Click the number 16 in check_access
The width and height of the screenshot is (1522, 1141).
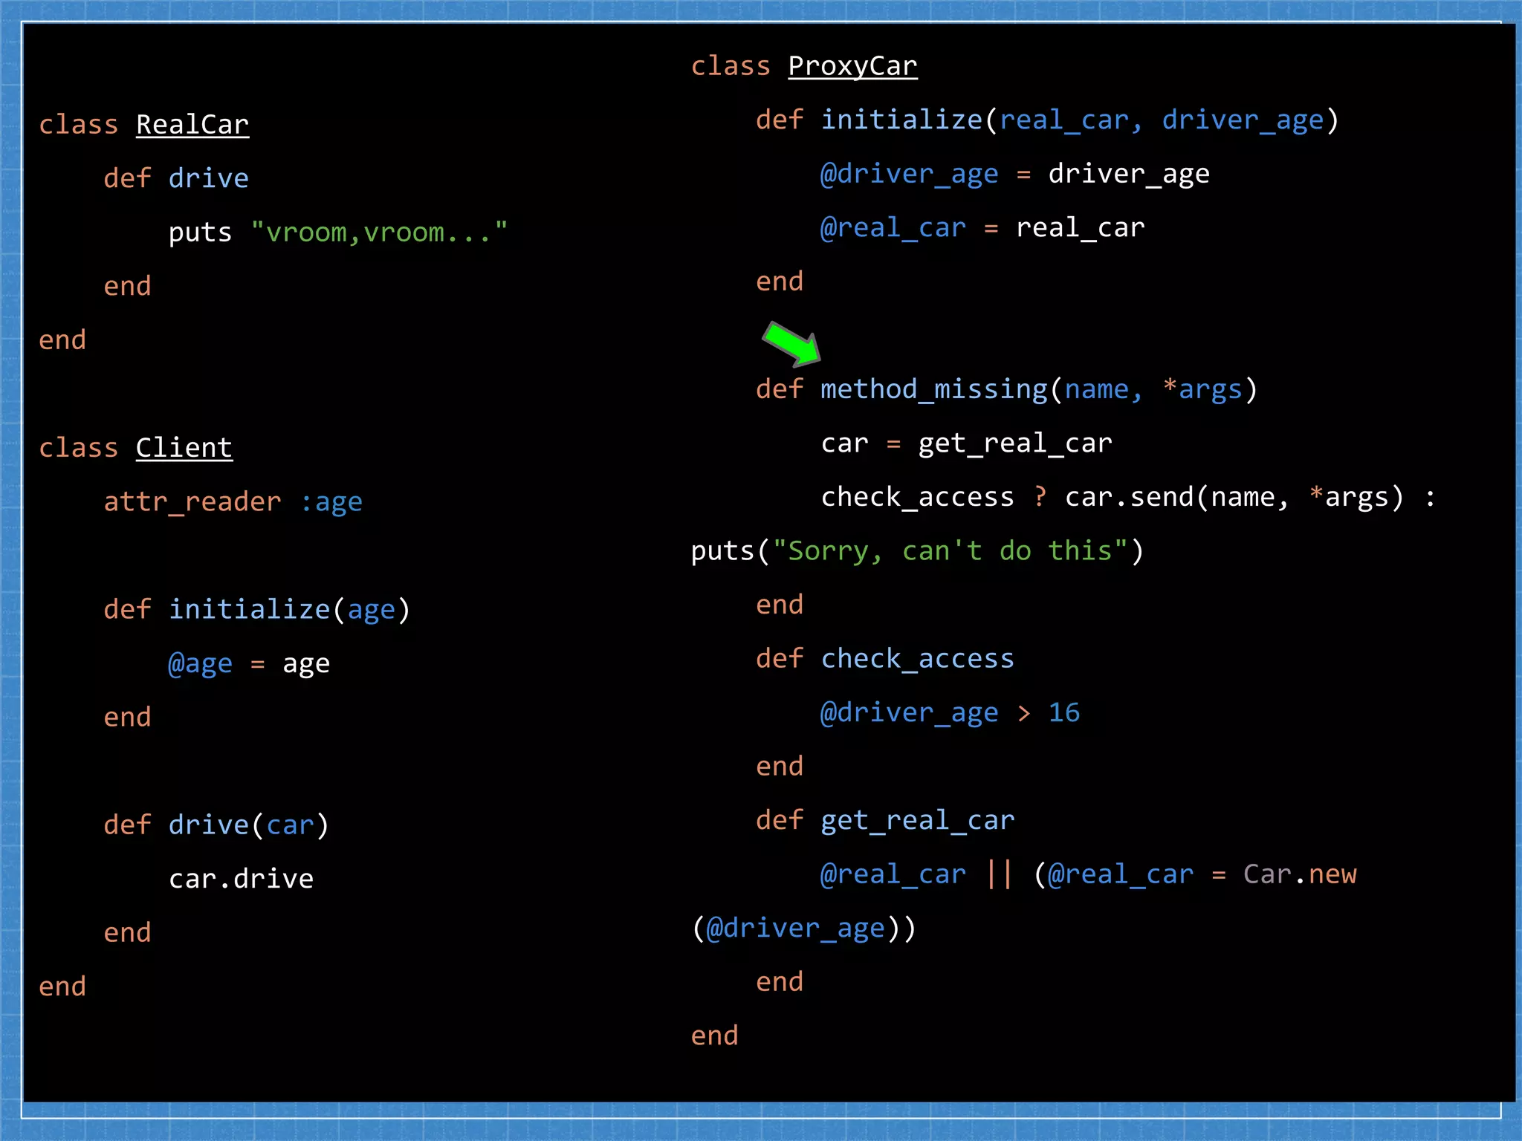1064,712
